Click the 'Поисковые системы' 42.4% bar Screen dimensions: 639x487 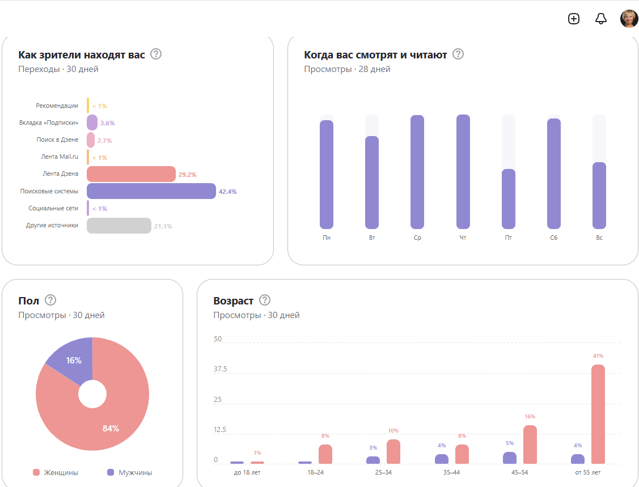[151, 191]
